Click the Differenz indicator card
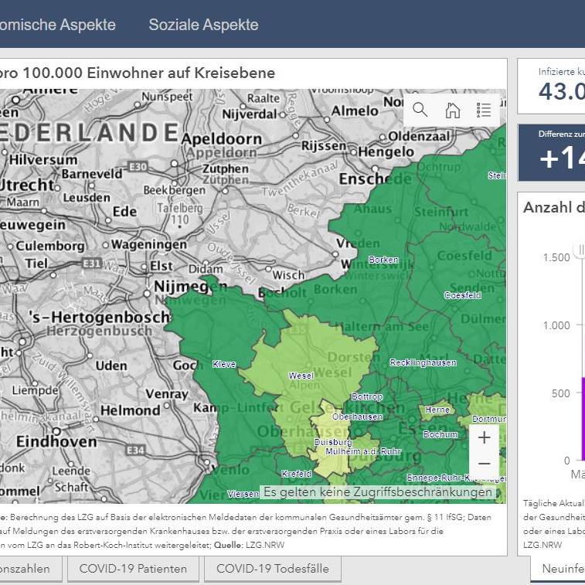The width and height of the screenshot is (585, 585). 551,153
